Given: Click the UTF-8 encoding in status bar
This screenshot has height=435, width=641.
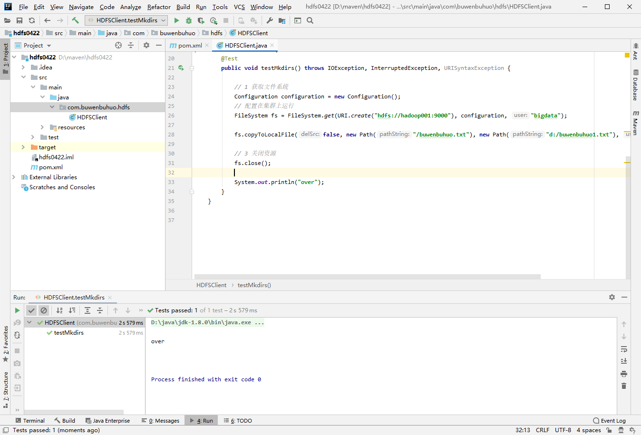Looking at the screenshot, I should point(563,430).
